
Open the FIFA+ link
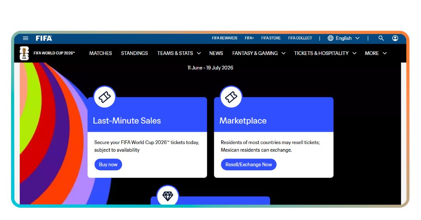click(x=249, y=38)
